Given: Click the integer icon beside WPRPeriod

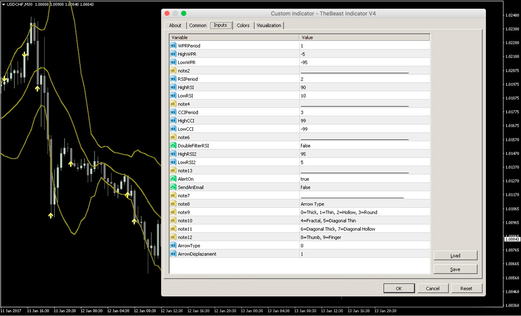Looking at the screenshot, I should pyautogui.click(x=173, y=46).
